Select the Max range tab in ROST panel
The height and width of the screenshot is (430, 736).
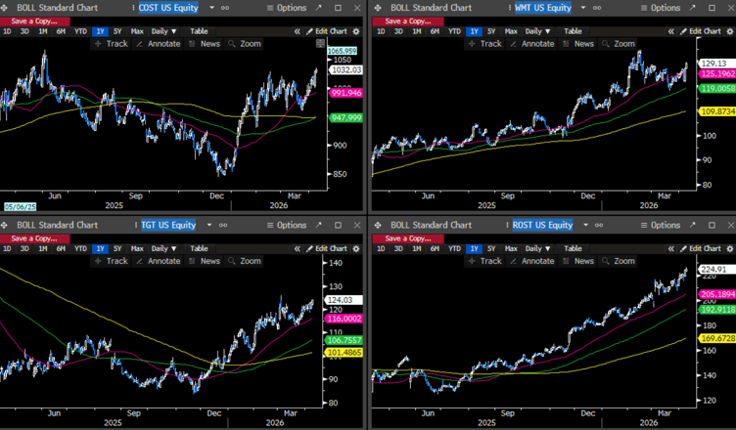tap(511, 248)
